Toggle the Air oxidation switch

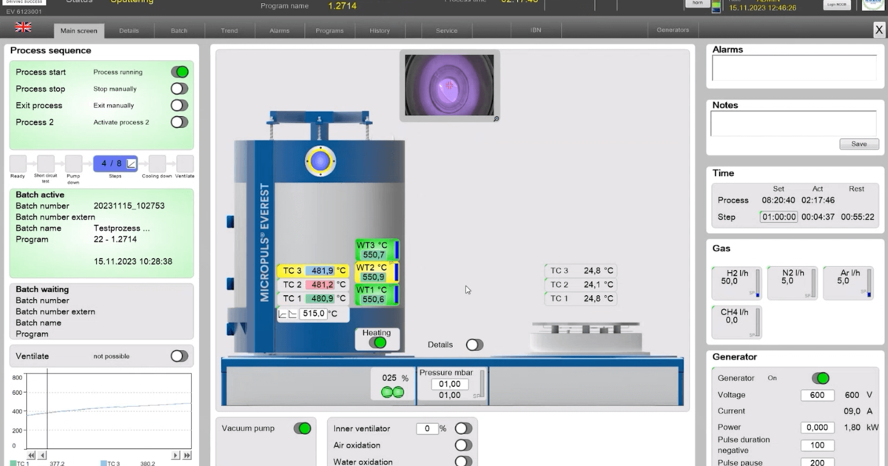[463, 445]
